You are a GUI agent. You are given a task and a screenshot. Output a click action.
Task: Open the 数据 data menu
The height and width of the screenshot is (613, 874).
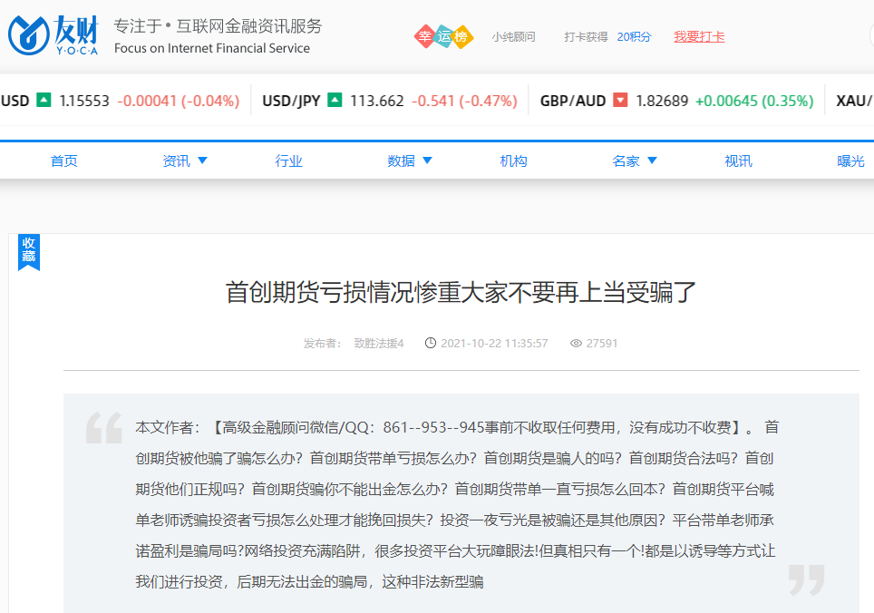(402, 161)
